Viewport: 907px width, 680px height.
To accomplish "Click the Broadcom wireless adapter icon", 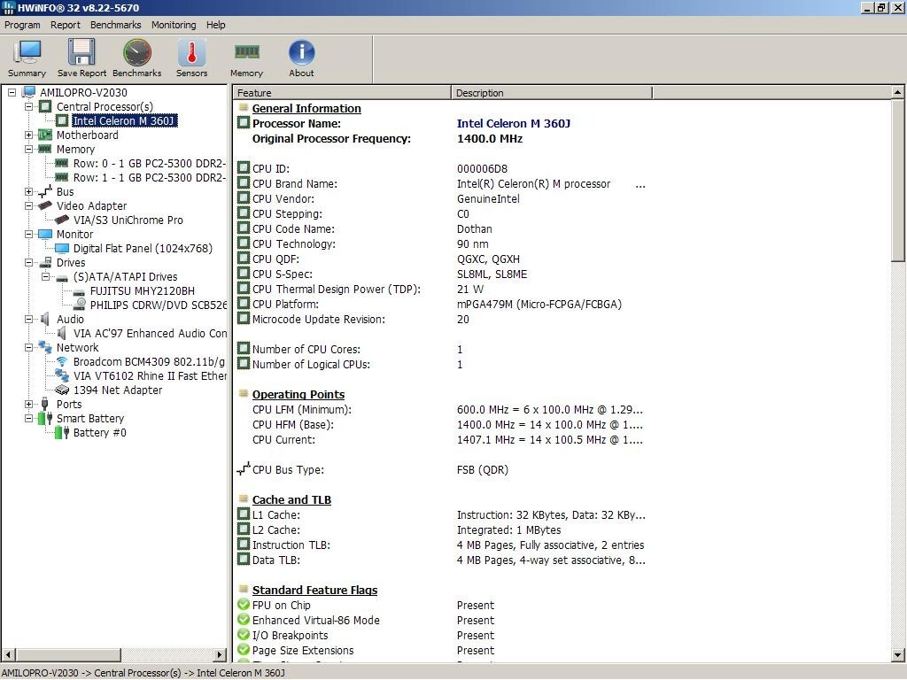I will tap(62, 361).
